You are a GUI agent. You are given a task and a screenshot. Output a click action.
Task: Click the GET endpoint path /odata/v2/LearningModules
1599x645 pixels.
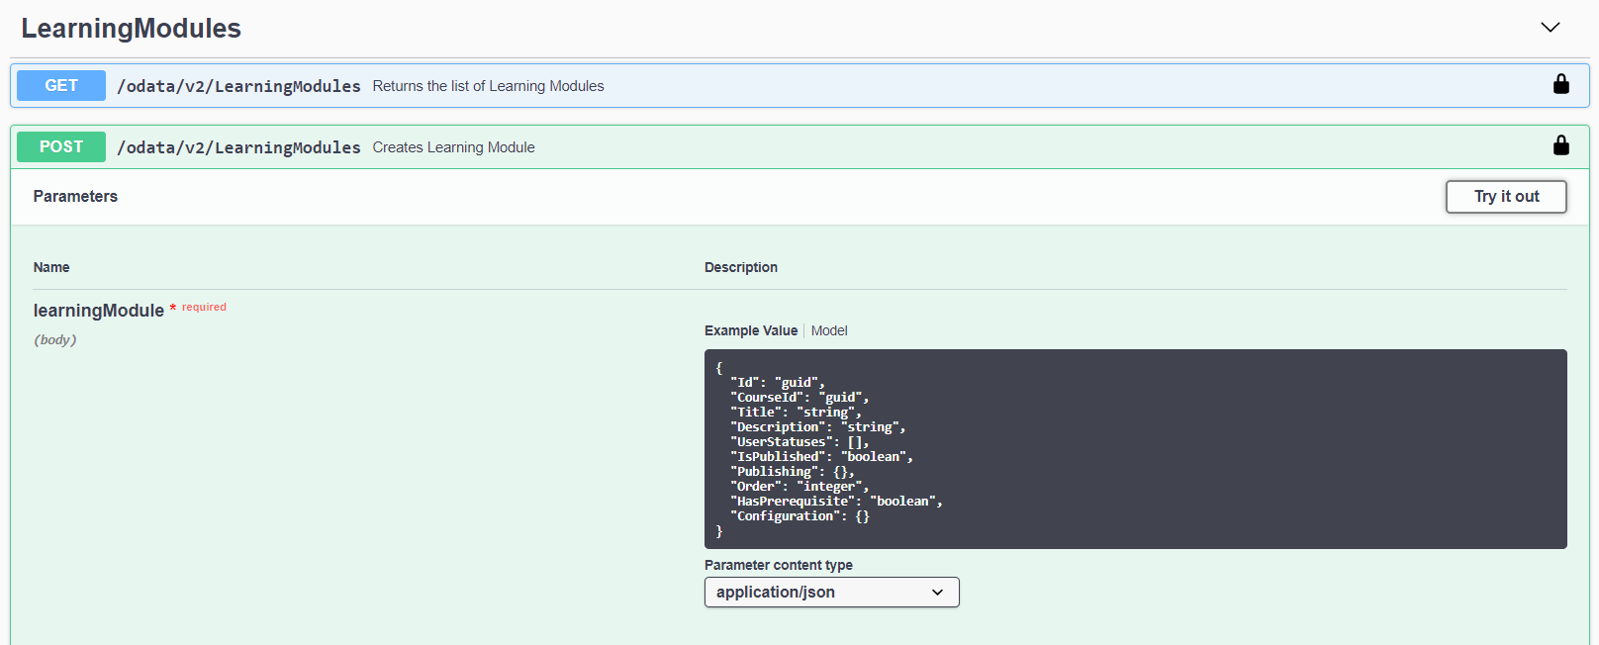tap(238, 87)
